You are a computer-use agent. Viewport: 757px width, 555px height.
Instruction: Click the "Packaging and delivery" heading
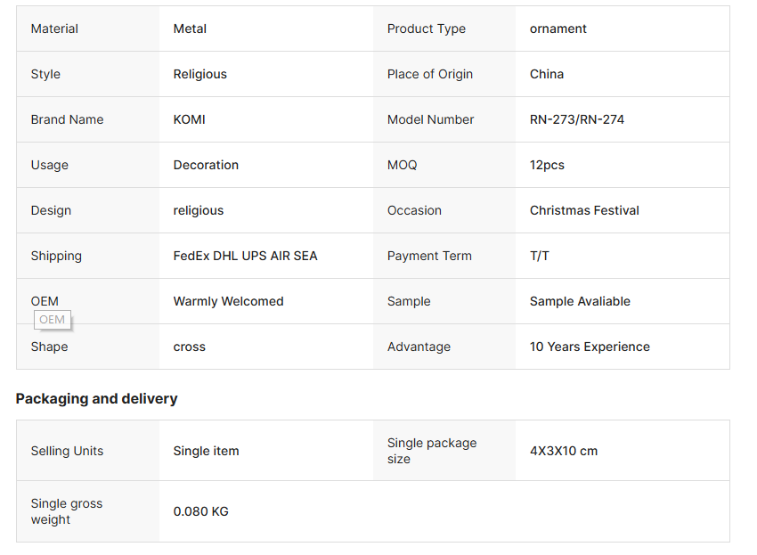[x=96, y=398]
